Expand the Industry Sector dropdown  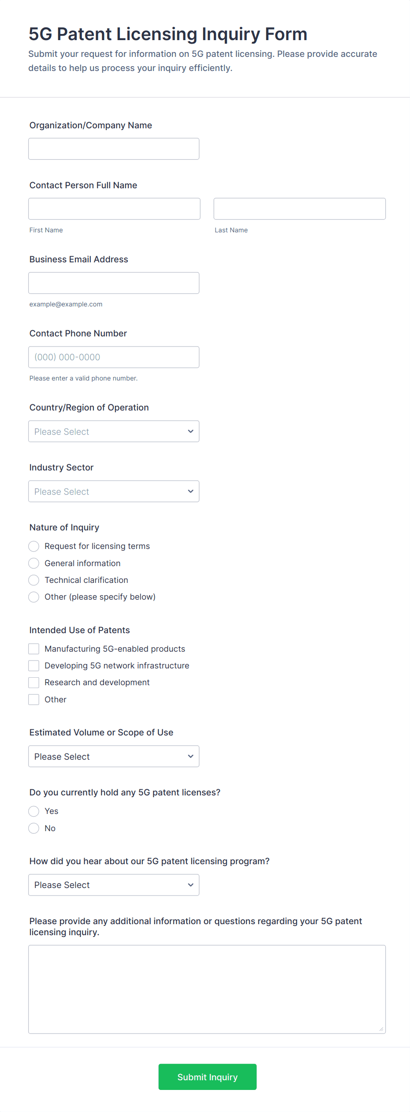point(114,491)
